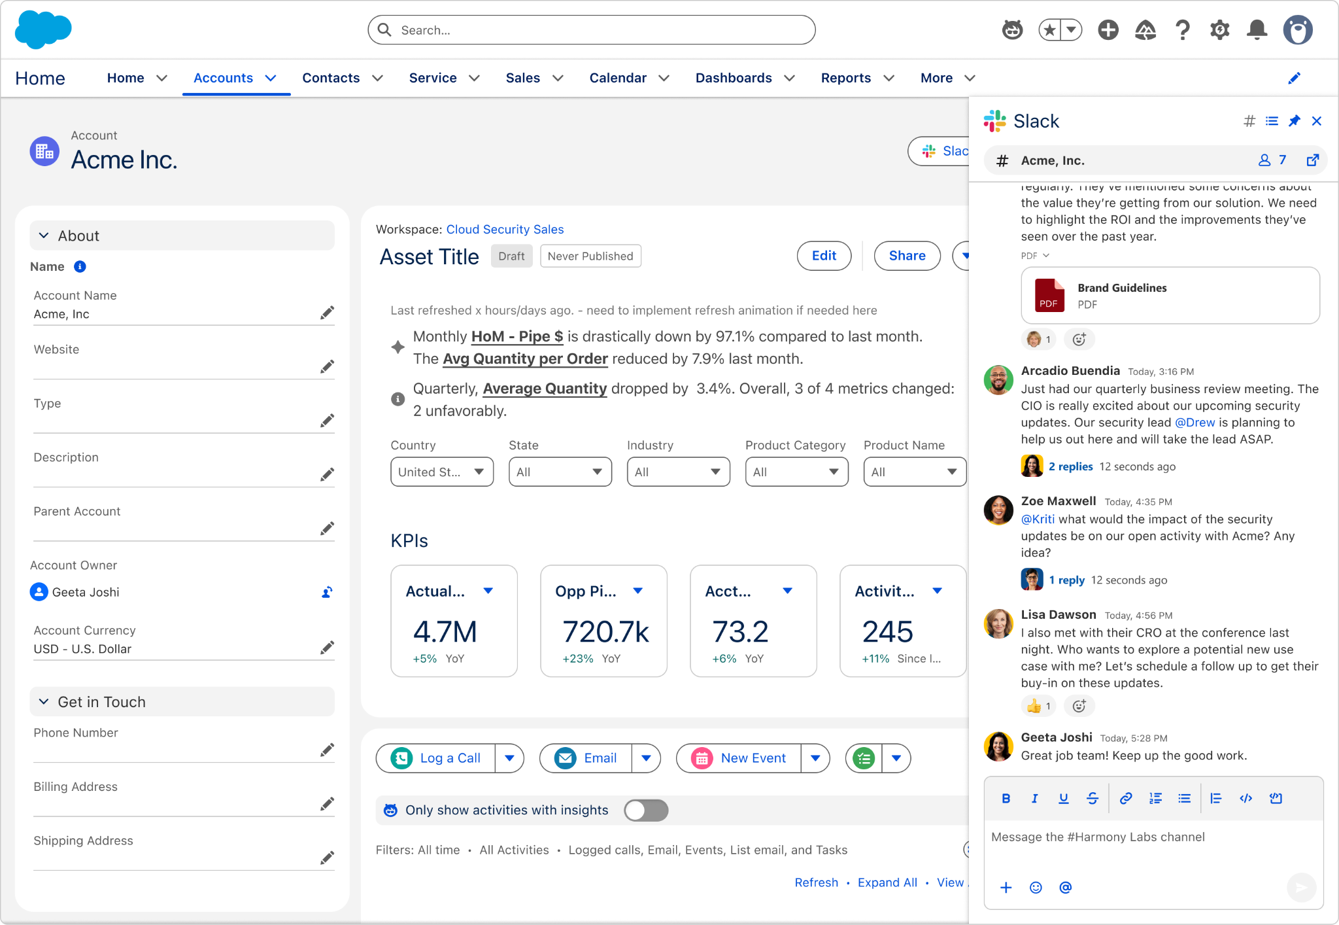Click the @ mention icon in composer
This screenshot has width=1339, height=925.
pos(1065,887)
